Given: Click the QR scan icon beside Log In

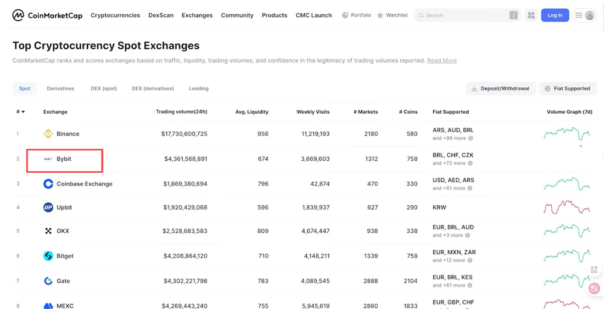Looking at the screenshot, I should point(531,15).
